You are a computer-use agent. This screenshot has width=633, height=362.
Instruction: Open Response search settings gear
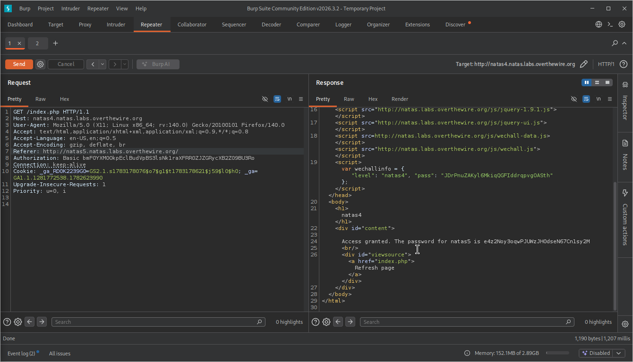click(326, 322)
